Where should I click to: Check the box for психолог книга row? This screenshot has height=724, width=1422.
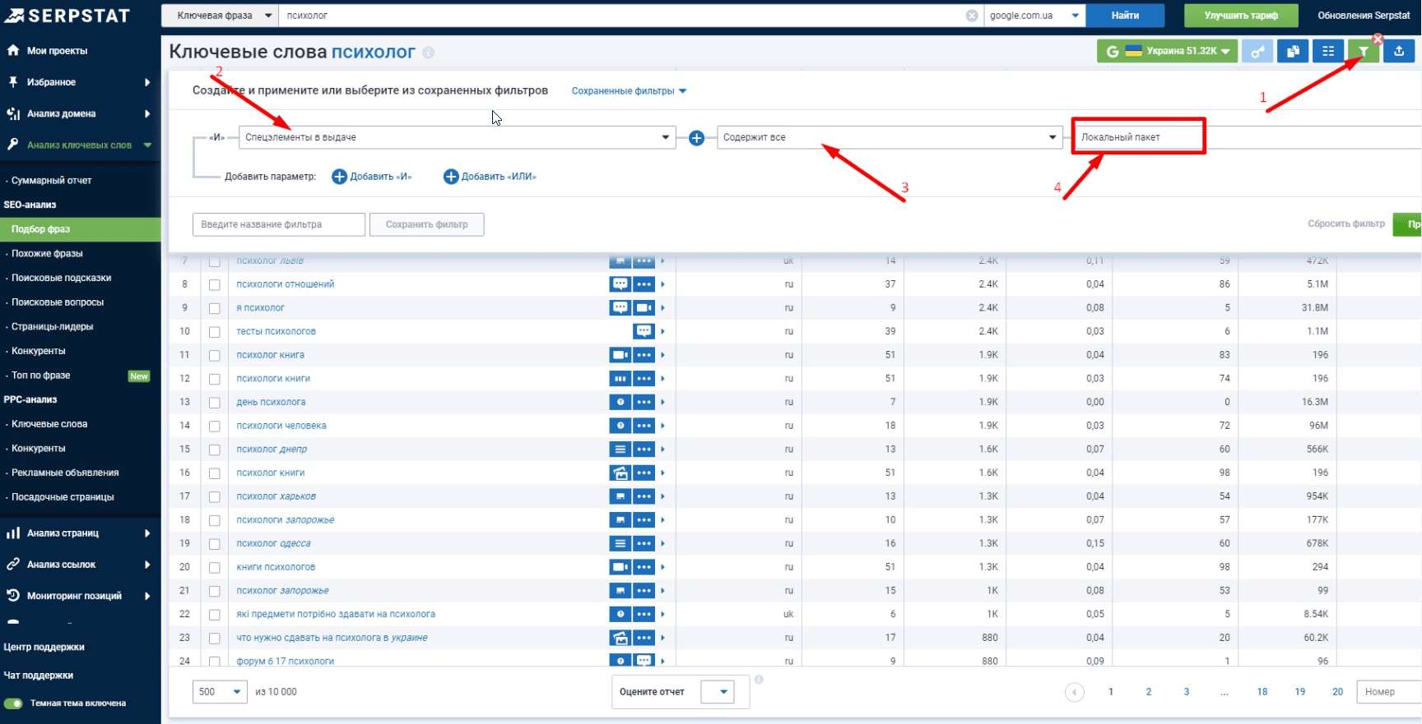tap(215, 356)
